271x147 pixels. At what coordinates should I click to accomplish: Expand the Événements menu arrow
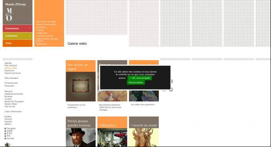coord(30,29)
